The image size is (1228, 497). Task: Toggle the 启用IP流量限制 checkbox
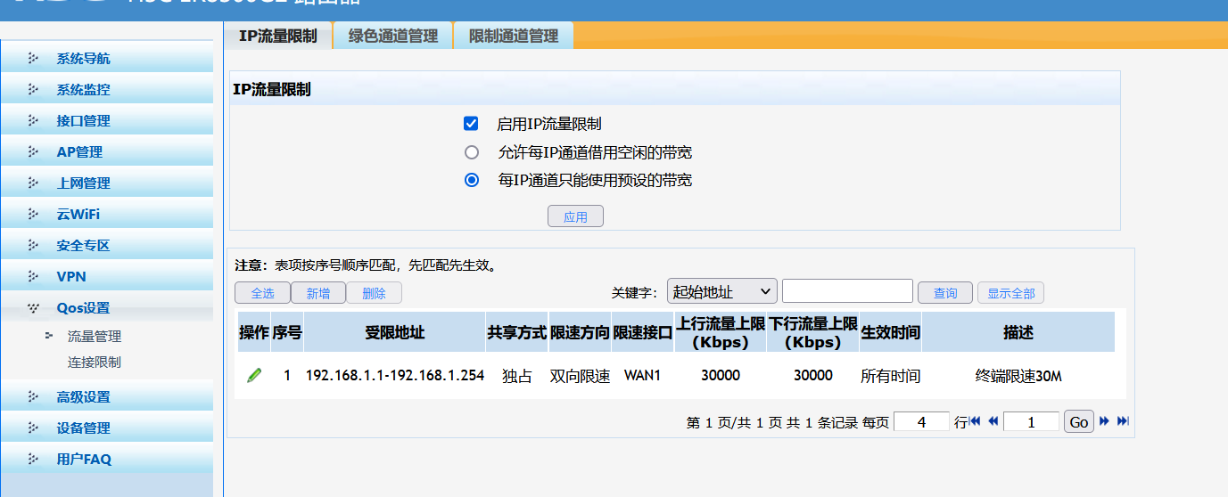[472, 123]
